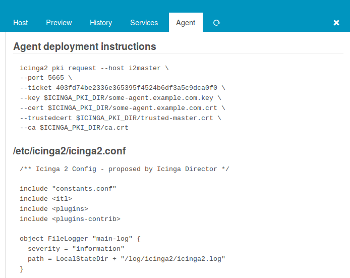Click the 'object FileLogger "main-log"' line
Screen dimensions: 350x278
pos(80,239)
